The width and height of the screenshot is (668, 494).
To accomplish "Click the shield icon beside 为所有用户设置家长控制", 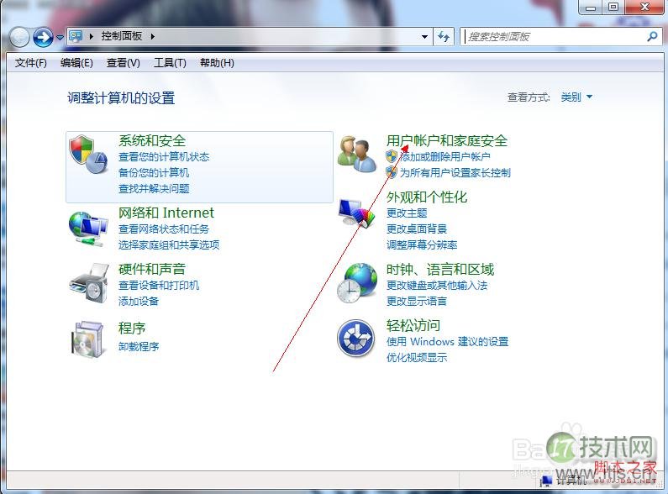I will (391, 172).
